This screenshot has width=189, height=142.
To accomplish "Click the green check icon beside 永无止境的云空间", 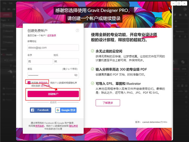I will point(92,51).
